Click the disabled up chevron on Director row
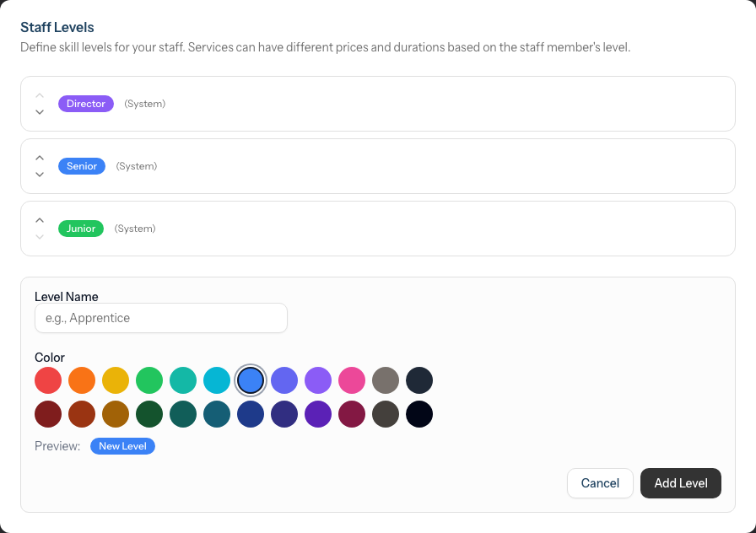The image size is (756, 533). click(x=40, y=95)
